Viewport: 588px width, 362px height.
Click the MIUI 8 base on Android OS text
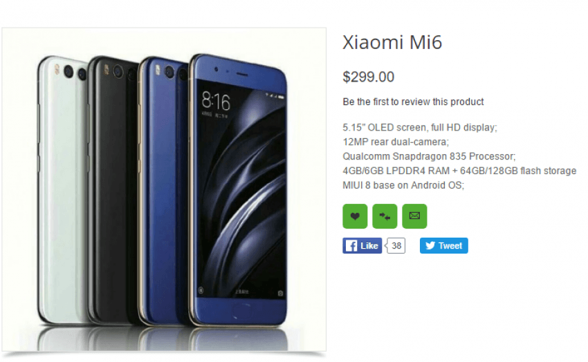pos(403,185)
